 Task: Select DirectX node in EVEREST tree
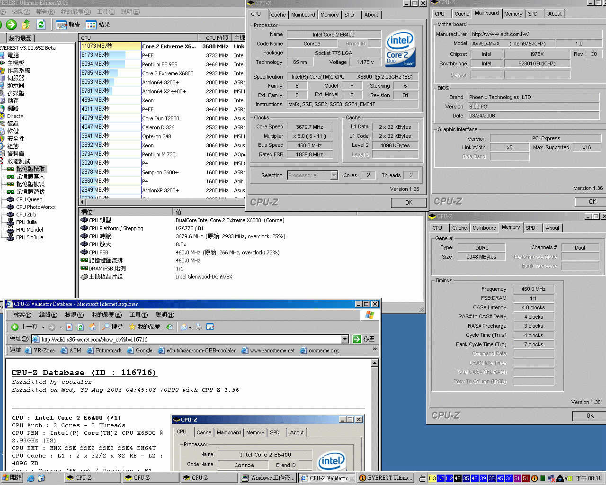tap(12, 116)
